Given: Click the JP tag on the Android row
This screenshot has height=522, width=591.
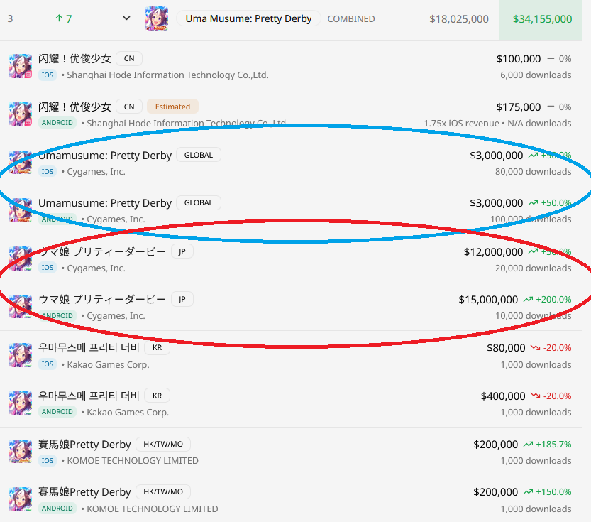Looking at the screenshot, I should click(182, 299).
